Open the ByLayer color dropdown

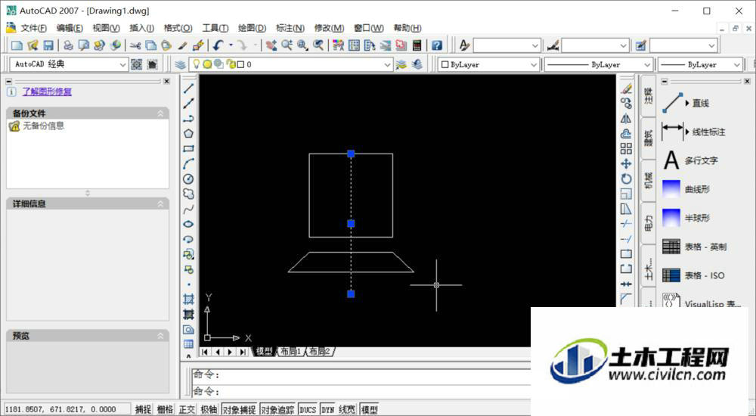tap(488, 64)
